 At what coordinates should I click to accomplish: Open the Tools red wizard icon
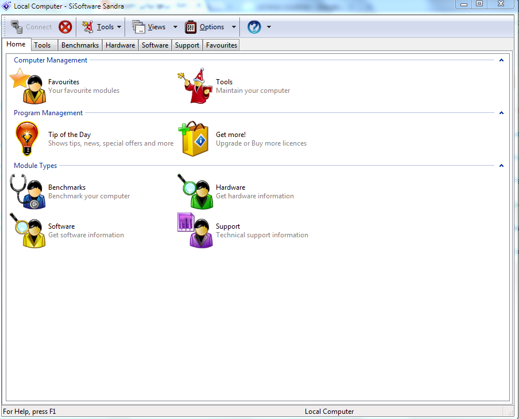click(195, 86)
